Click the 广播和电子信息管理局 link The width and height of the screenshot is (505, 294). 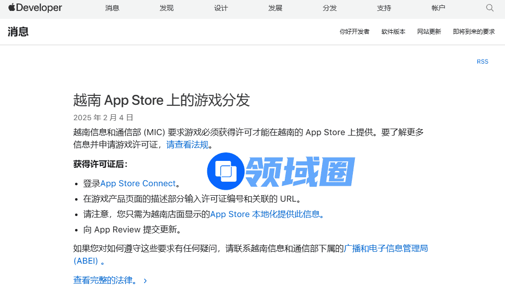pos(386,248)
